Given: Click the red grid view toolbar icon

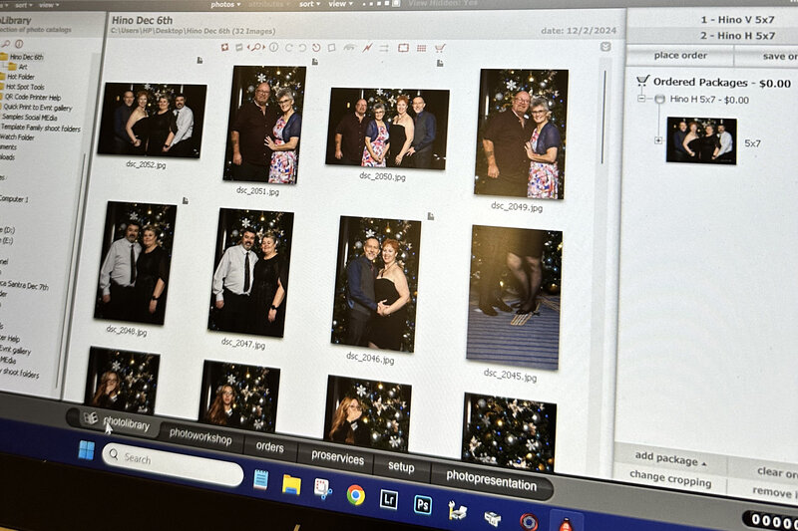Looking at the screenshot, I should [x=421, y=48].
